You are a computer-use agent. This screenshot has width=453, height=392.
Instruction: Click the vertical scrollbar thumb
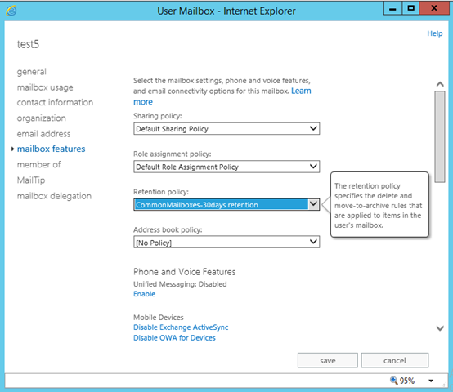[440, 136]
